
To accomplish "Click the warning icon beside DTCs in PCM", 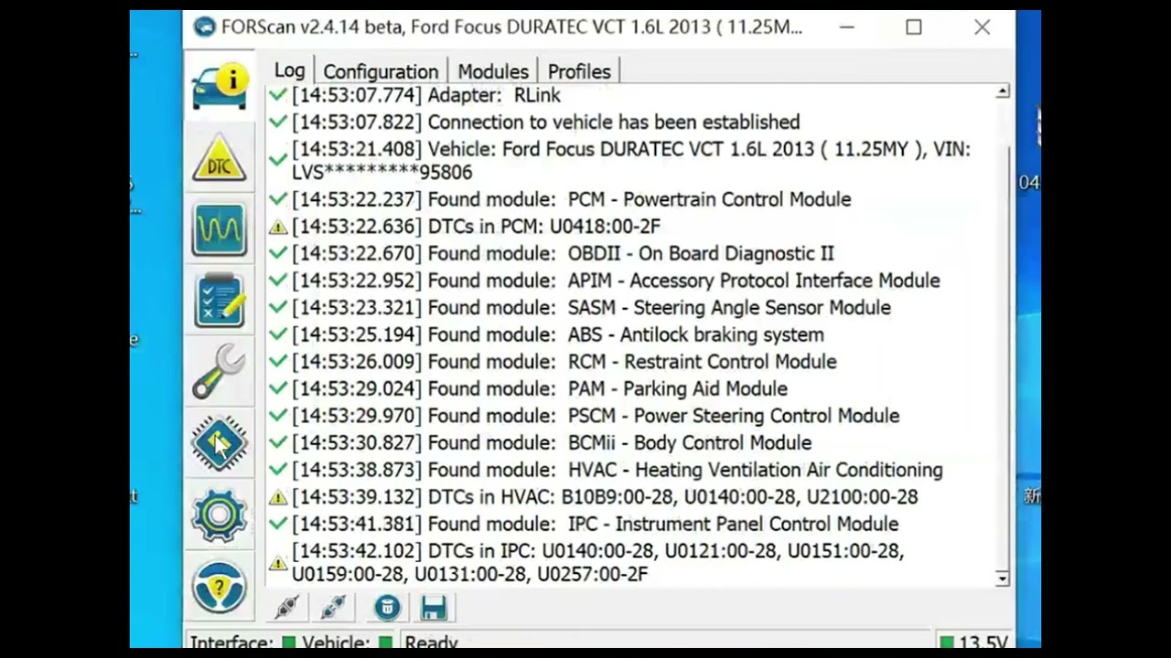I will click(x=278, y=227).
